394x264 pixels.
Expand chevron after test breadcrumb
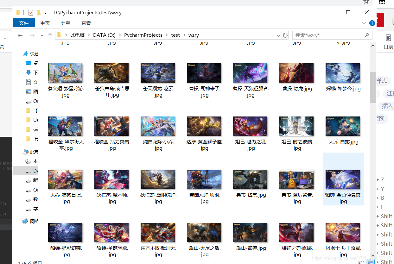(184, 35)
